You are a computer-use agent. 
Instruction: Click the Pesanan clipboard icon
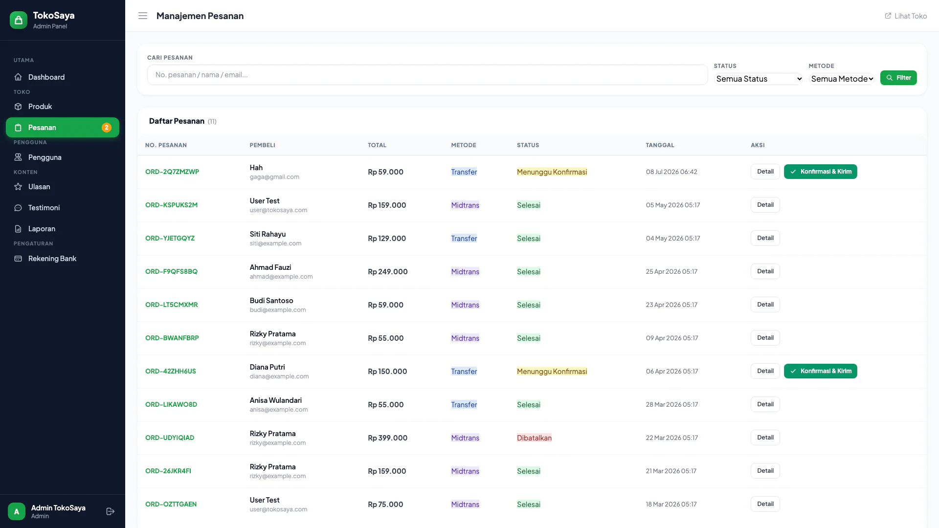point(18,128)
